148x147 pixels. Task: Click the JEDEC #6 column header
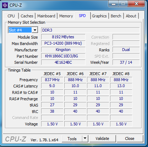click(x=75, y=74)
